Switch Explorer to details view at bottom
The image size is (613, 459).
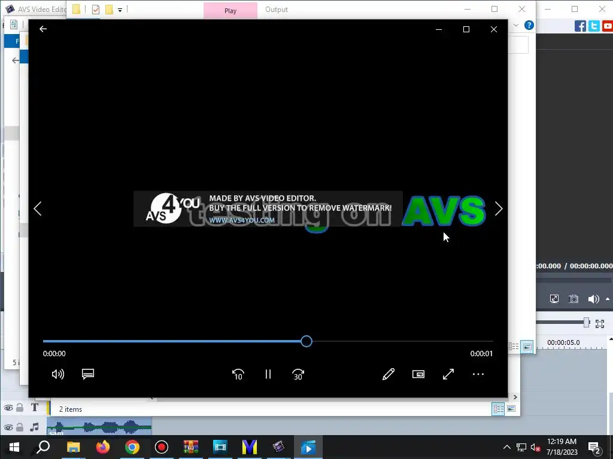[x=499, y=409]
